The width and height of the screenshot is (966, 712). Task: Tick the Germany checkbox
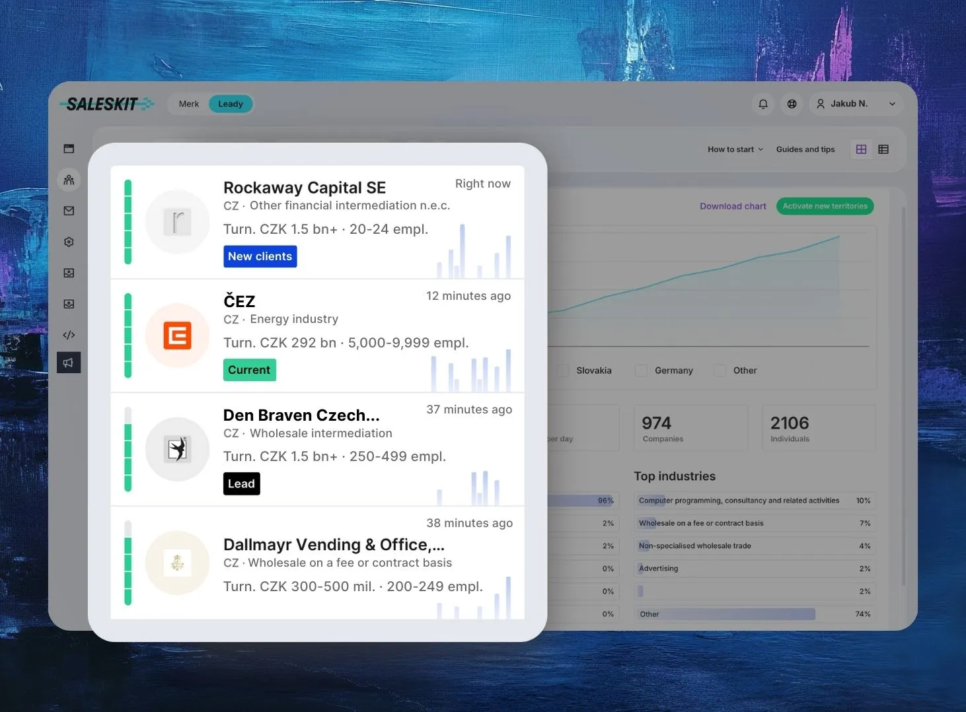click(x=641, y=371)
